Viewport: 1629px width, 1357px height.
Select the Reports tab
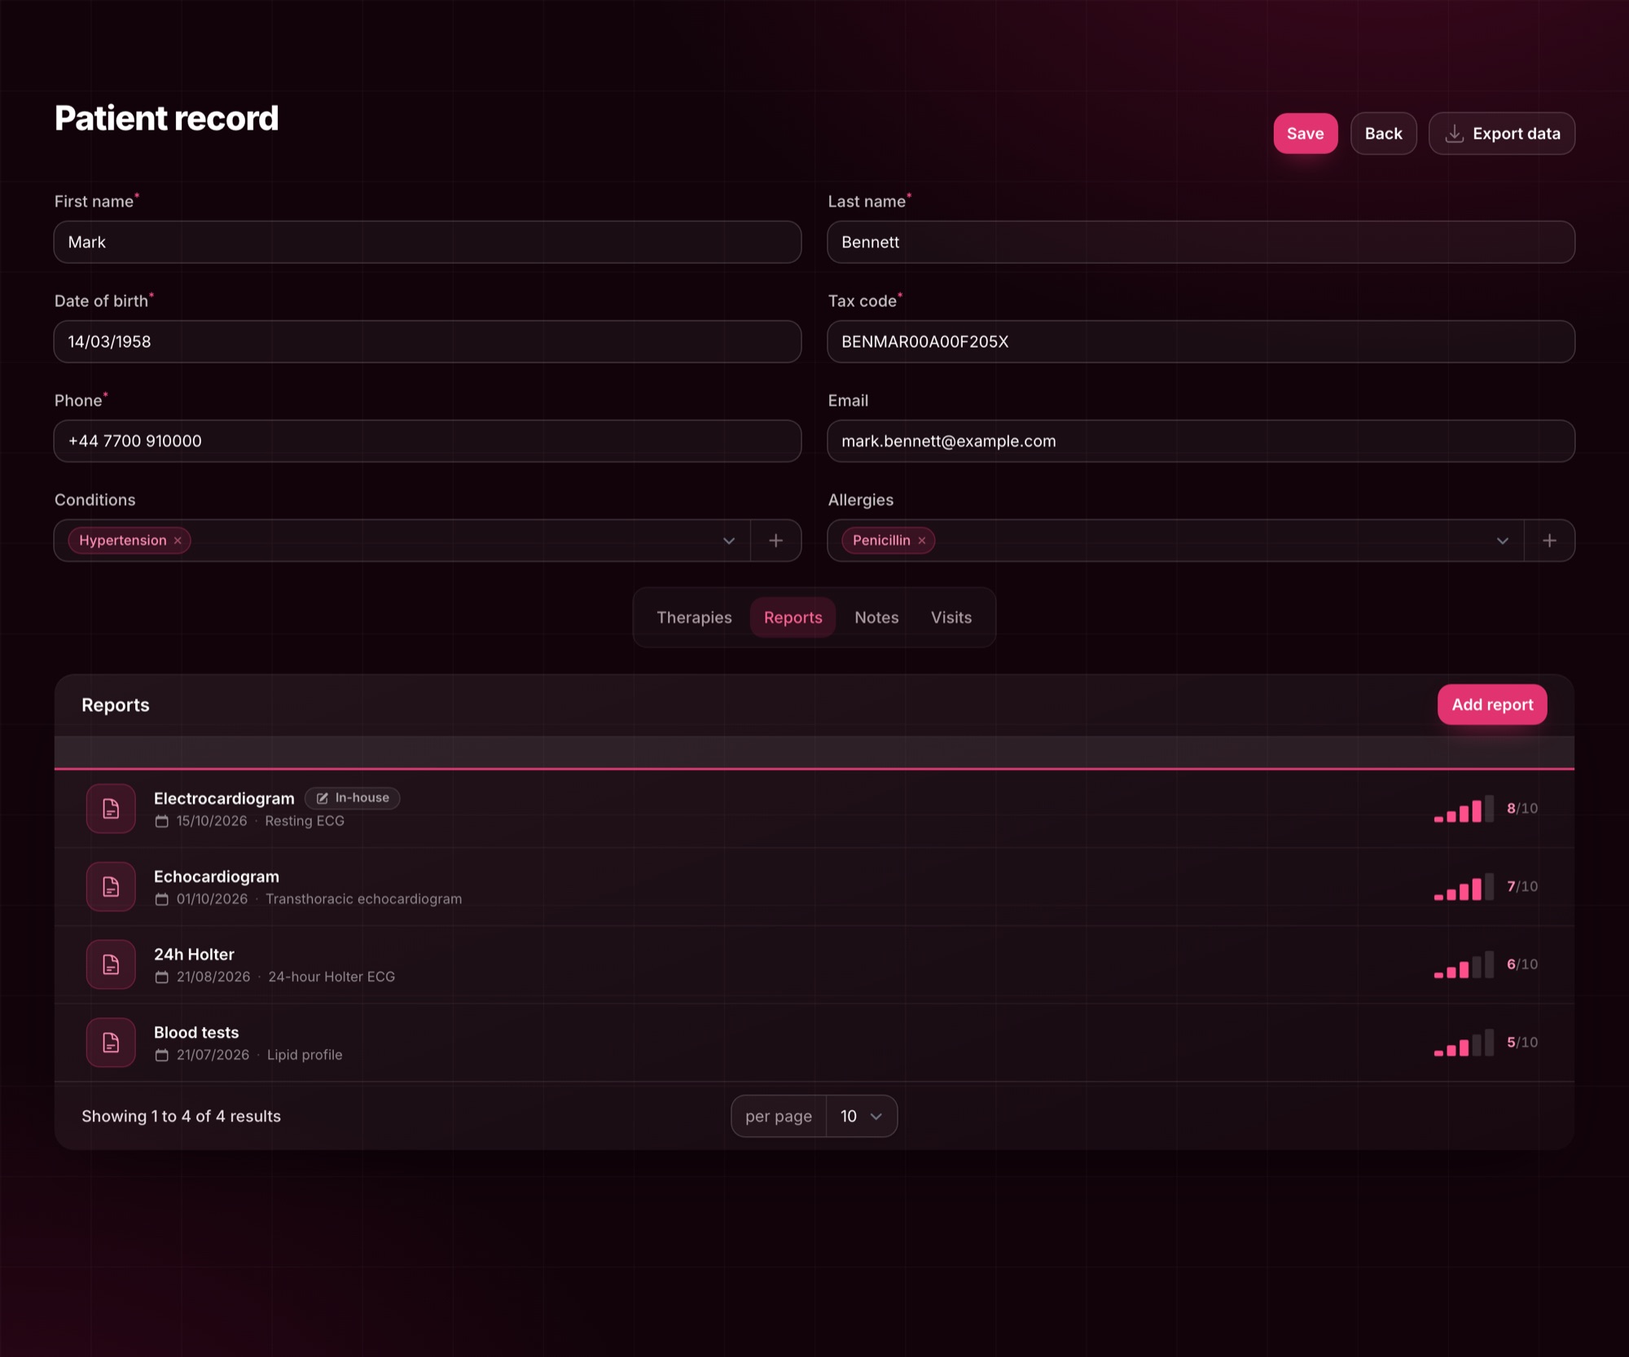pyautogui.click(x=793, y=617)
